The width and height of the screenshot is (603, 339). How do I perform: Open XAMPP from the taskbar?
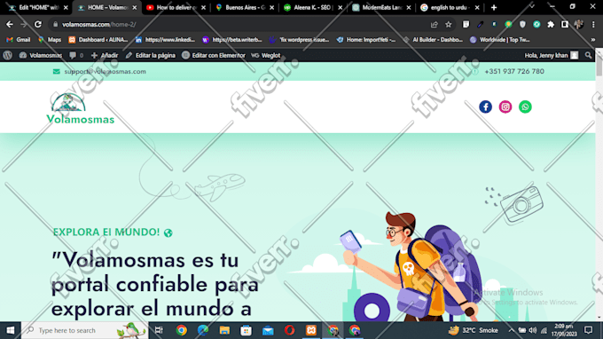pos(311,330)
